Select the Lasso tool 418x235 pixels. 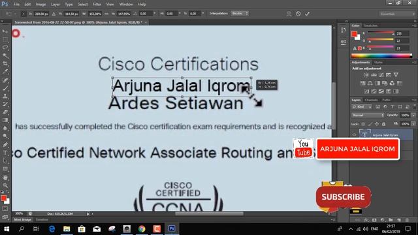click(x=5, y=48)
